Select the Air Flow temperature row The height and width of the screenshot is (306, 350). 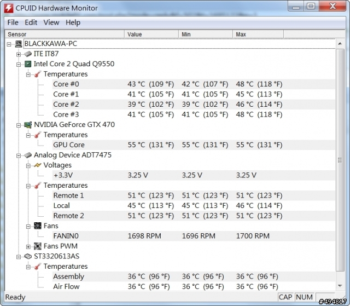tap(194, 287)
